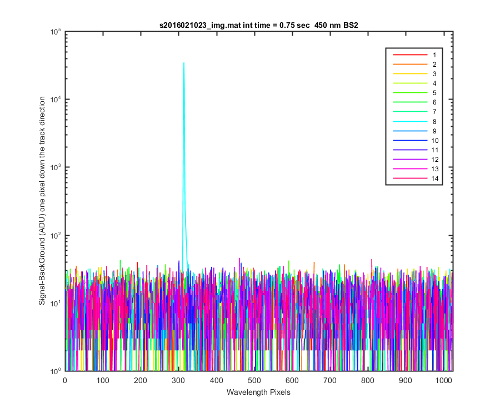500x417 pixels.
Task: Click legend label 12
Action: coord(435,160)
